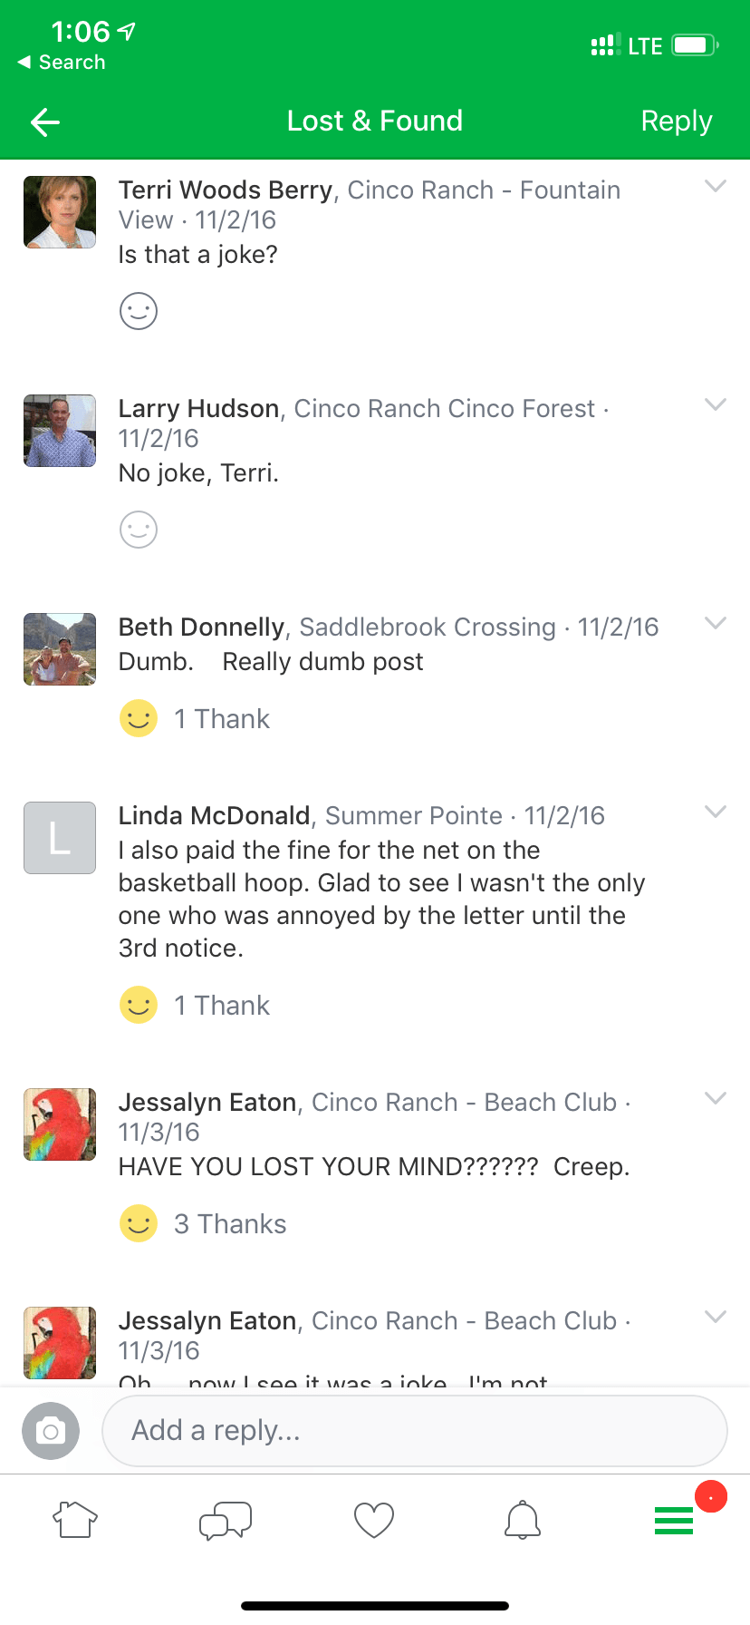Return to Search via status bar link
The height and width of the screenshot is (1625, 750).
[62, 63]
